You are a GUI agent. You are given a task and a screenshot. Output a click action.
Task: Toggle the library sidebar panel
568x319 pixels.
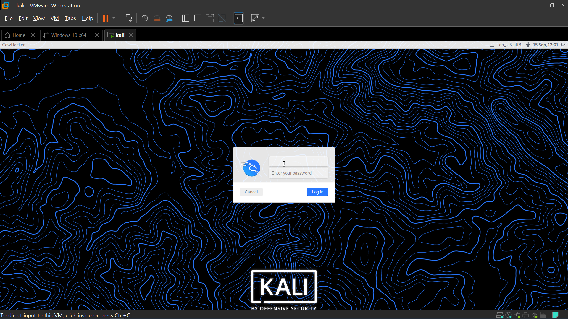click(x=185, y=18)
